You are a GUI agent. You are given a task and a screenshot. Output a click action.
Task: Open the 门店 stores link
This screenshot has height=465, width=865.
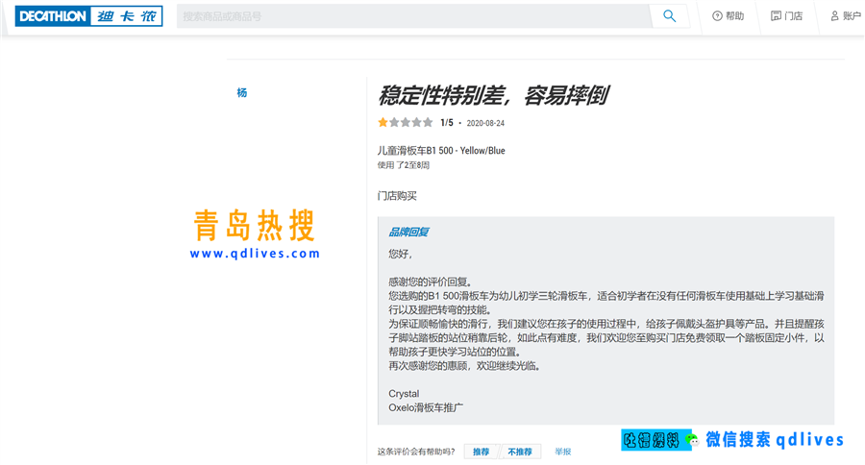pyautogui.click(x=786, y=16)
